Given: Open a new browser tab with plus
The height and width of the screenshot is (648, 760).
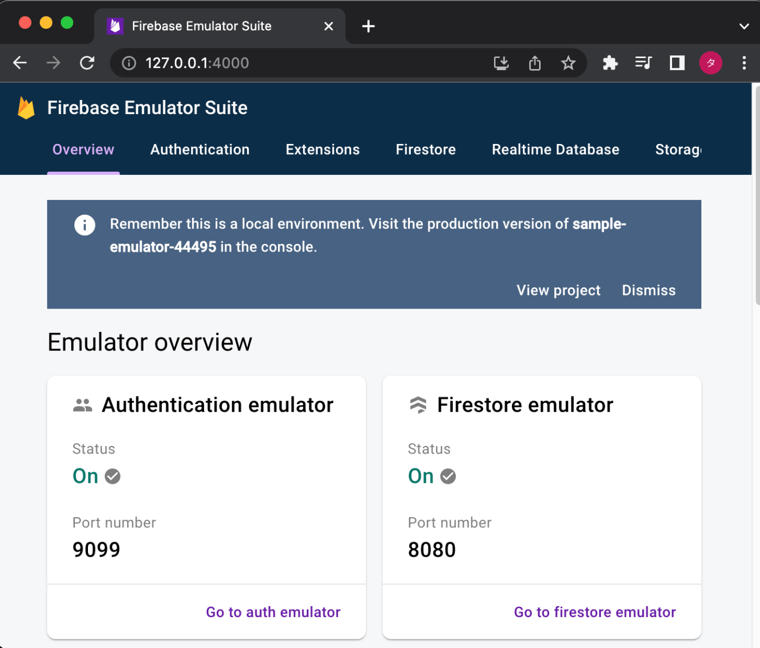Looking at the screenshot, I should 368,26.
